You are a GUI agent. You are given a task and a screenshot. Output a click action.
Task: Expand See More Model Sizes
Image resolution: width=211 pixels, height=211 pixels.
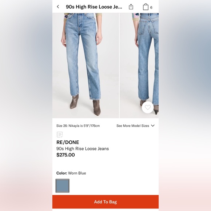pyautogui.click(x=135, y=126)
